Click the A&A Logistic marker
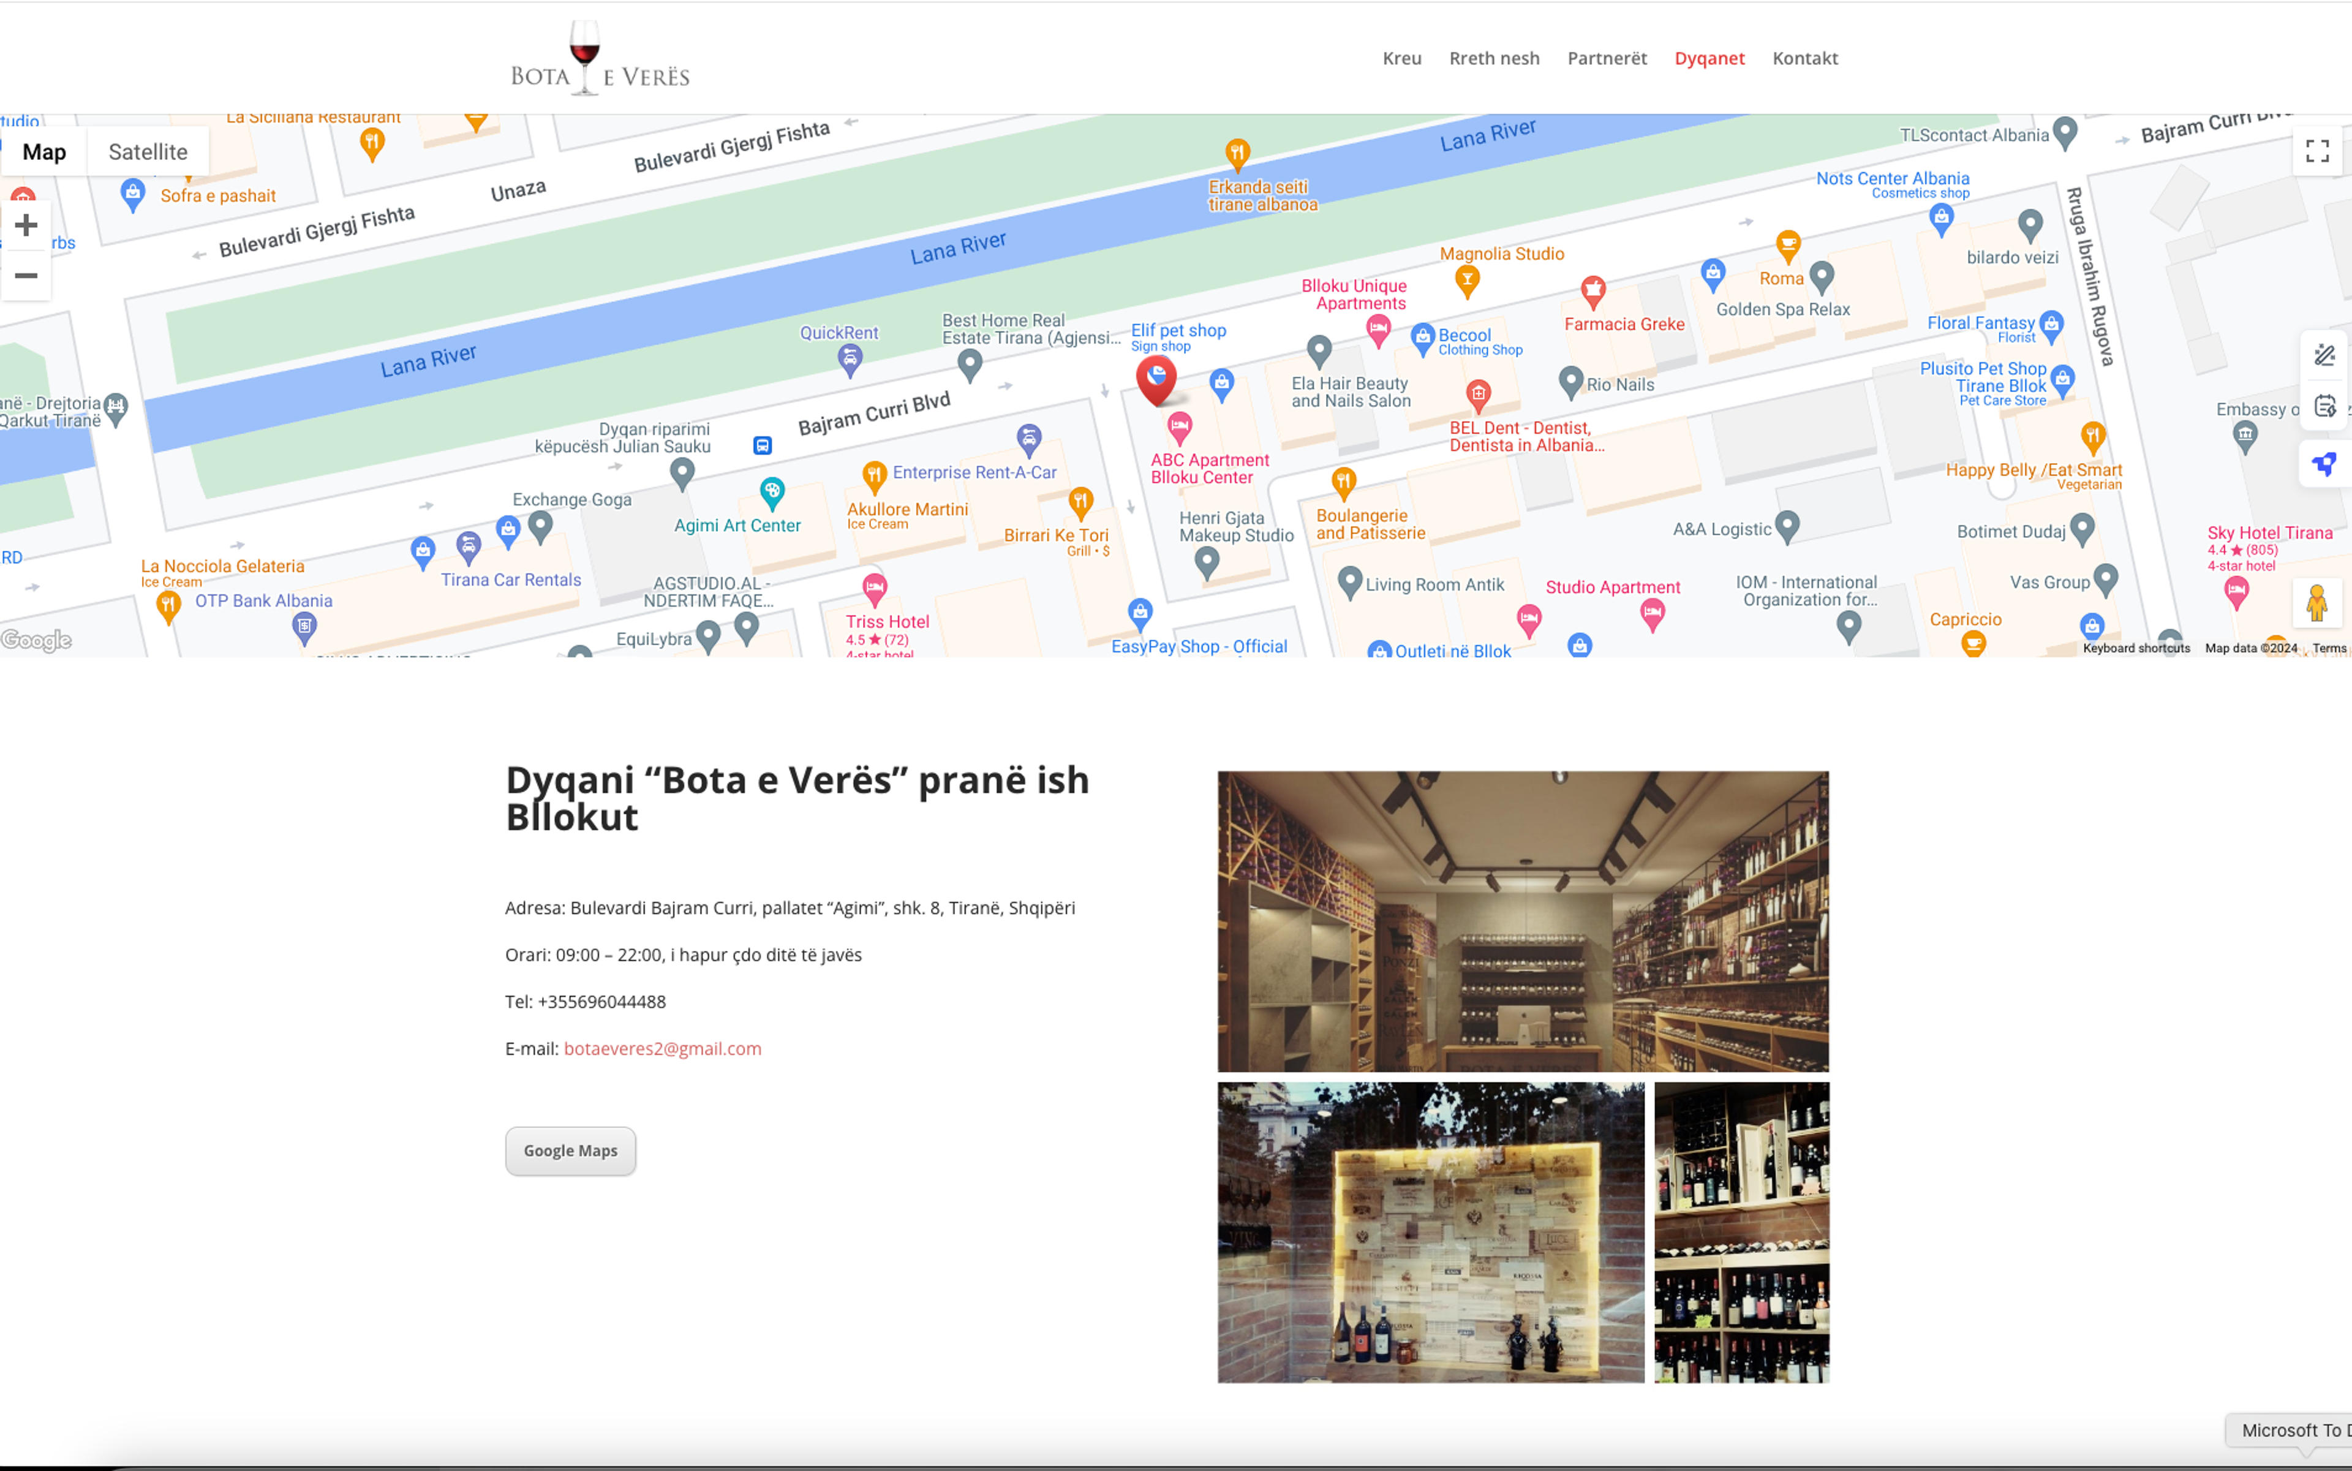 1786,528
